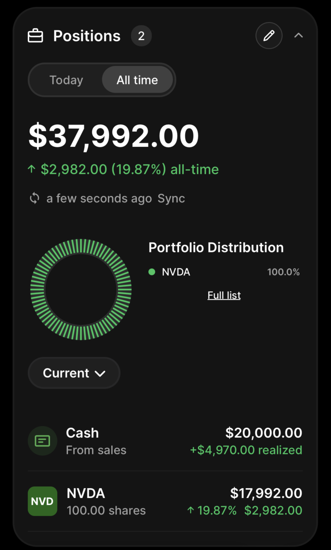The image size is (331, 550).
Task: Select the Cash from sales row
Action: click(165, 441)
